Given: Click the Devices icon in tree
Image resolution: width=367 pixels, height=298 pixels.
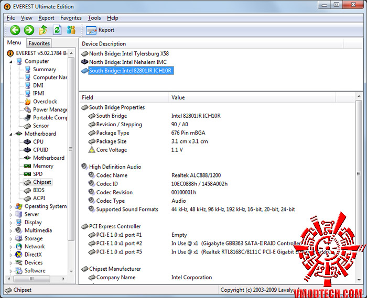Looking at the screenshot, I should coord(19,263).
